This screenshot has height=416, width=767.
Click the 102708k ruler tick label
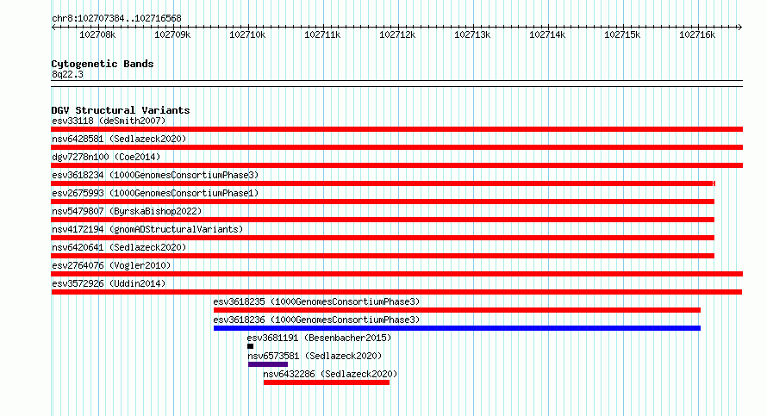(x=97, y=34)
